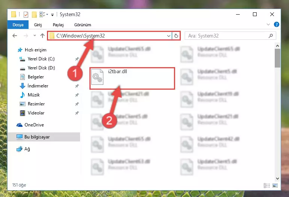This screenshot has width=289, height=197.
Task: Refresh the System32 folder view
Action: [x=176, y=36]
